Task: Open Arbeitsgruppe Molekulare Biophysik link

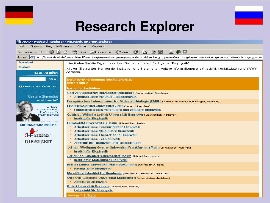Action: pos(104,131)
